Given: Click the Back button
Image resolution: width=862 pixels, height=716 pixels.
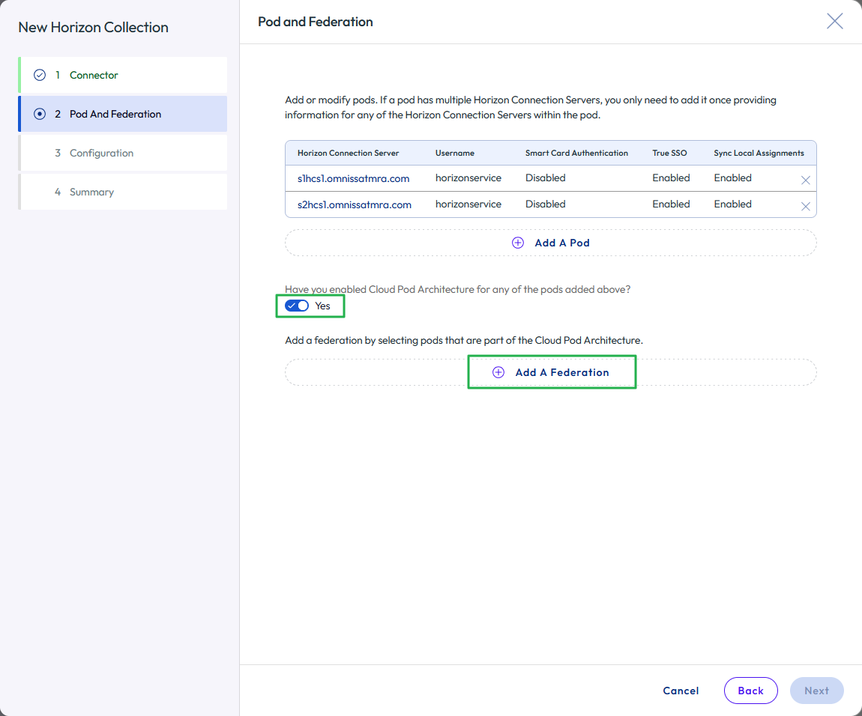Looking at the screenshot, I should pos(750,691).
